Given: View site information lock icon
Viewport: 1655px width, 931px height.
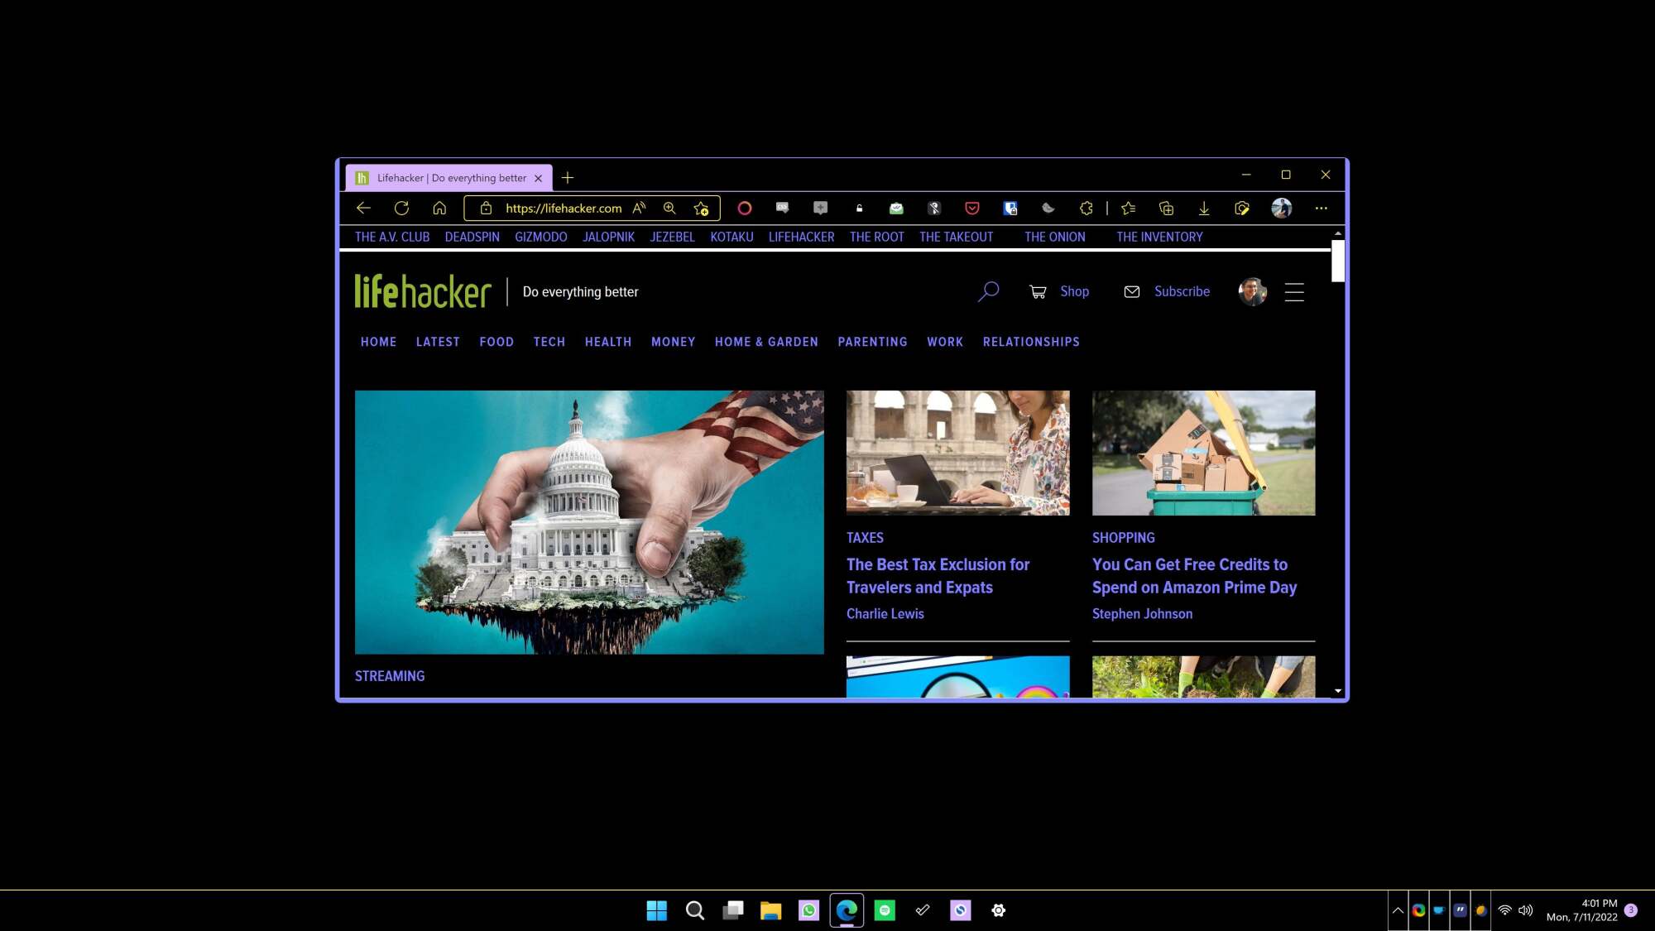Looking at the screenshot, I should point(487,209).
